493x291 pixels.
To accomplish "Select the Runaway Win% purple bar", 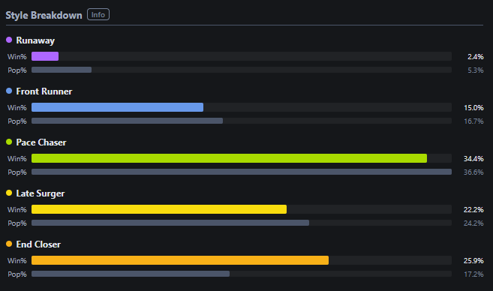I will coord(45,56).
